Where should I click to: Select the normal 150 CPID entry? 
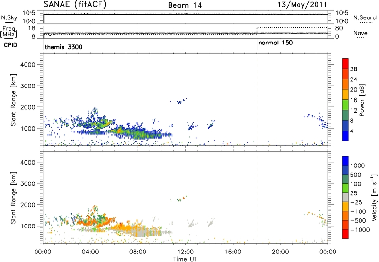click(x=276, y=43)
